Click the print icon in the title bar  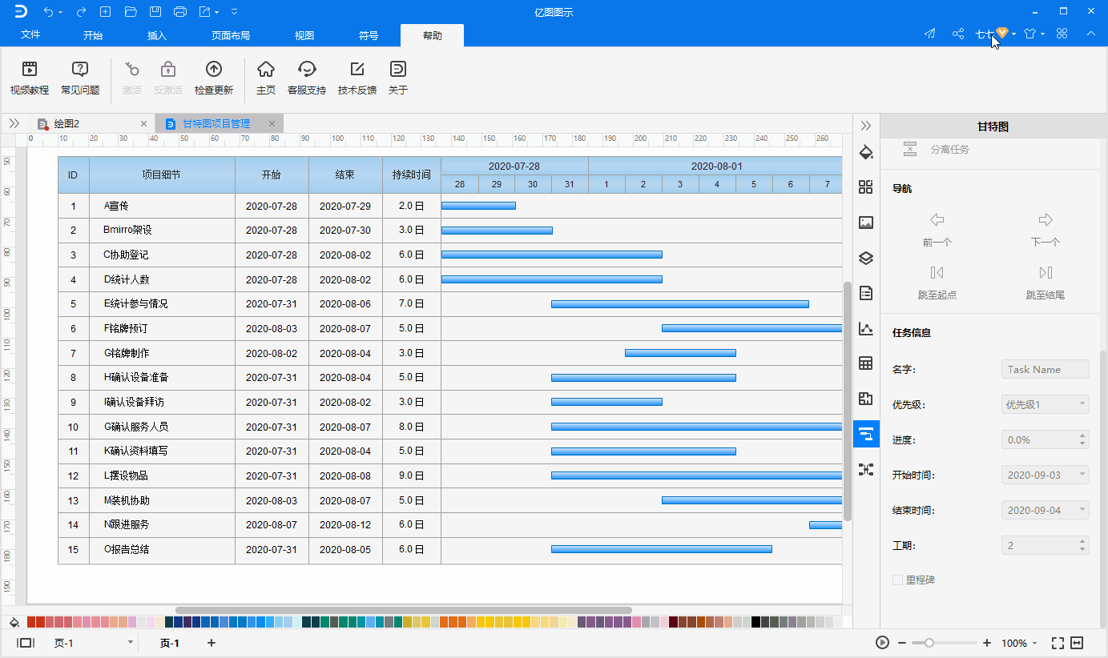click(x=180, y=12)
